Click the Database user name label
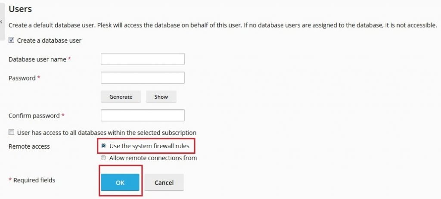 click(37, 59)
